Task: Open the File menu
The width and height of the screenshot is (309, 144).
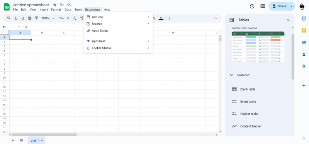Action: (15, 10)
